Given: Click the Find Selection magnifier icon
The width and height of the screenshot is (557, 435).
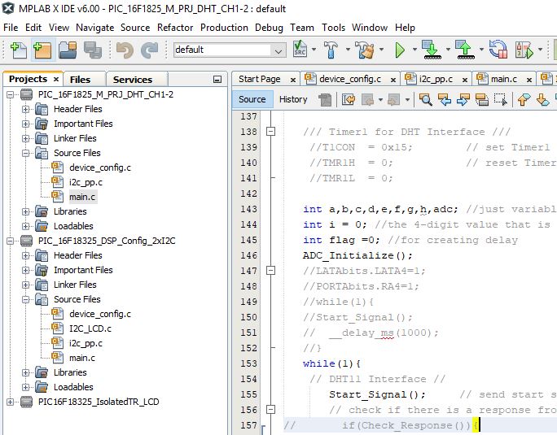Looking at the screenshot, I should (425, 100).
